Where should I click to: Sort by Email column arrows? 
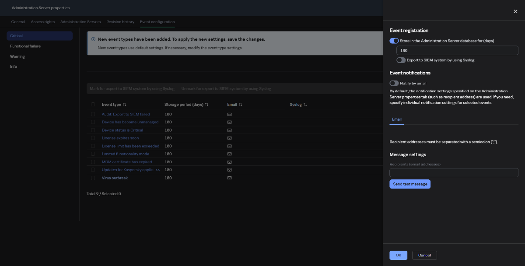(x=240, y=105)
